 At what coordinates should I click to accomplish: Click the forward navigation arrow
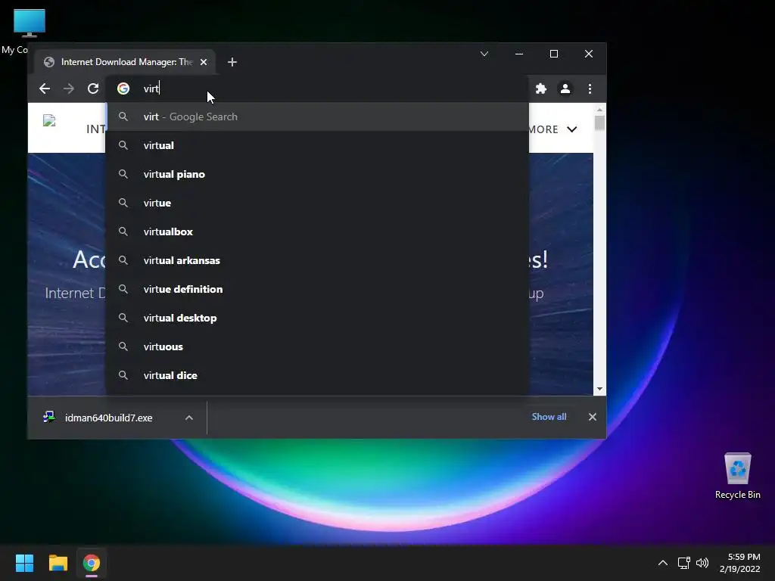tap(69, 89)
